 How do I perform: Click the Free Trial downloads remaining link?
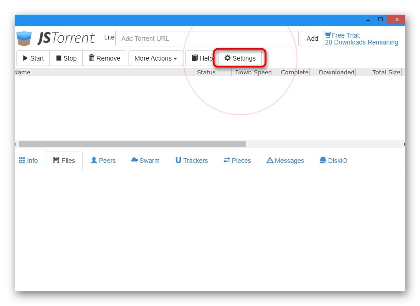coord(362,39)
